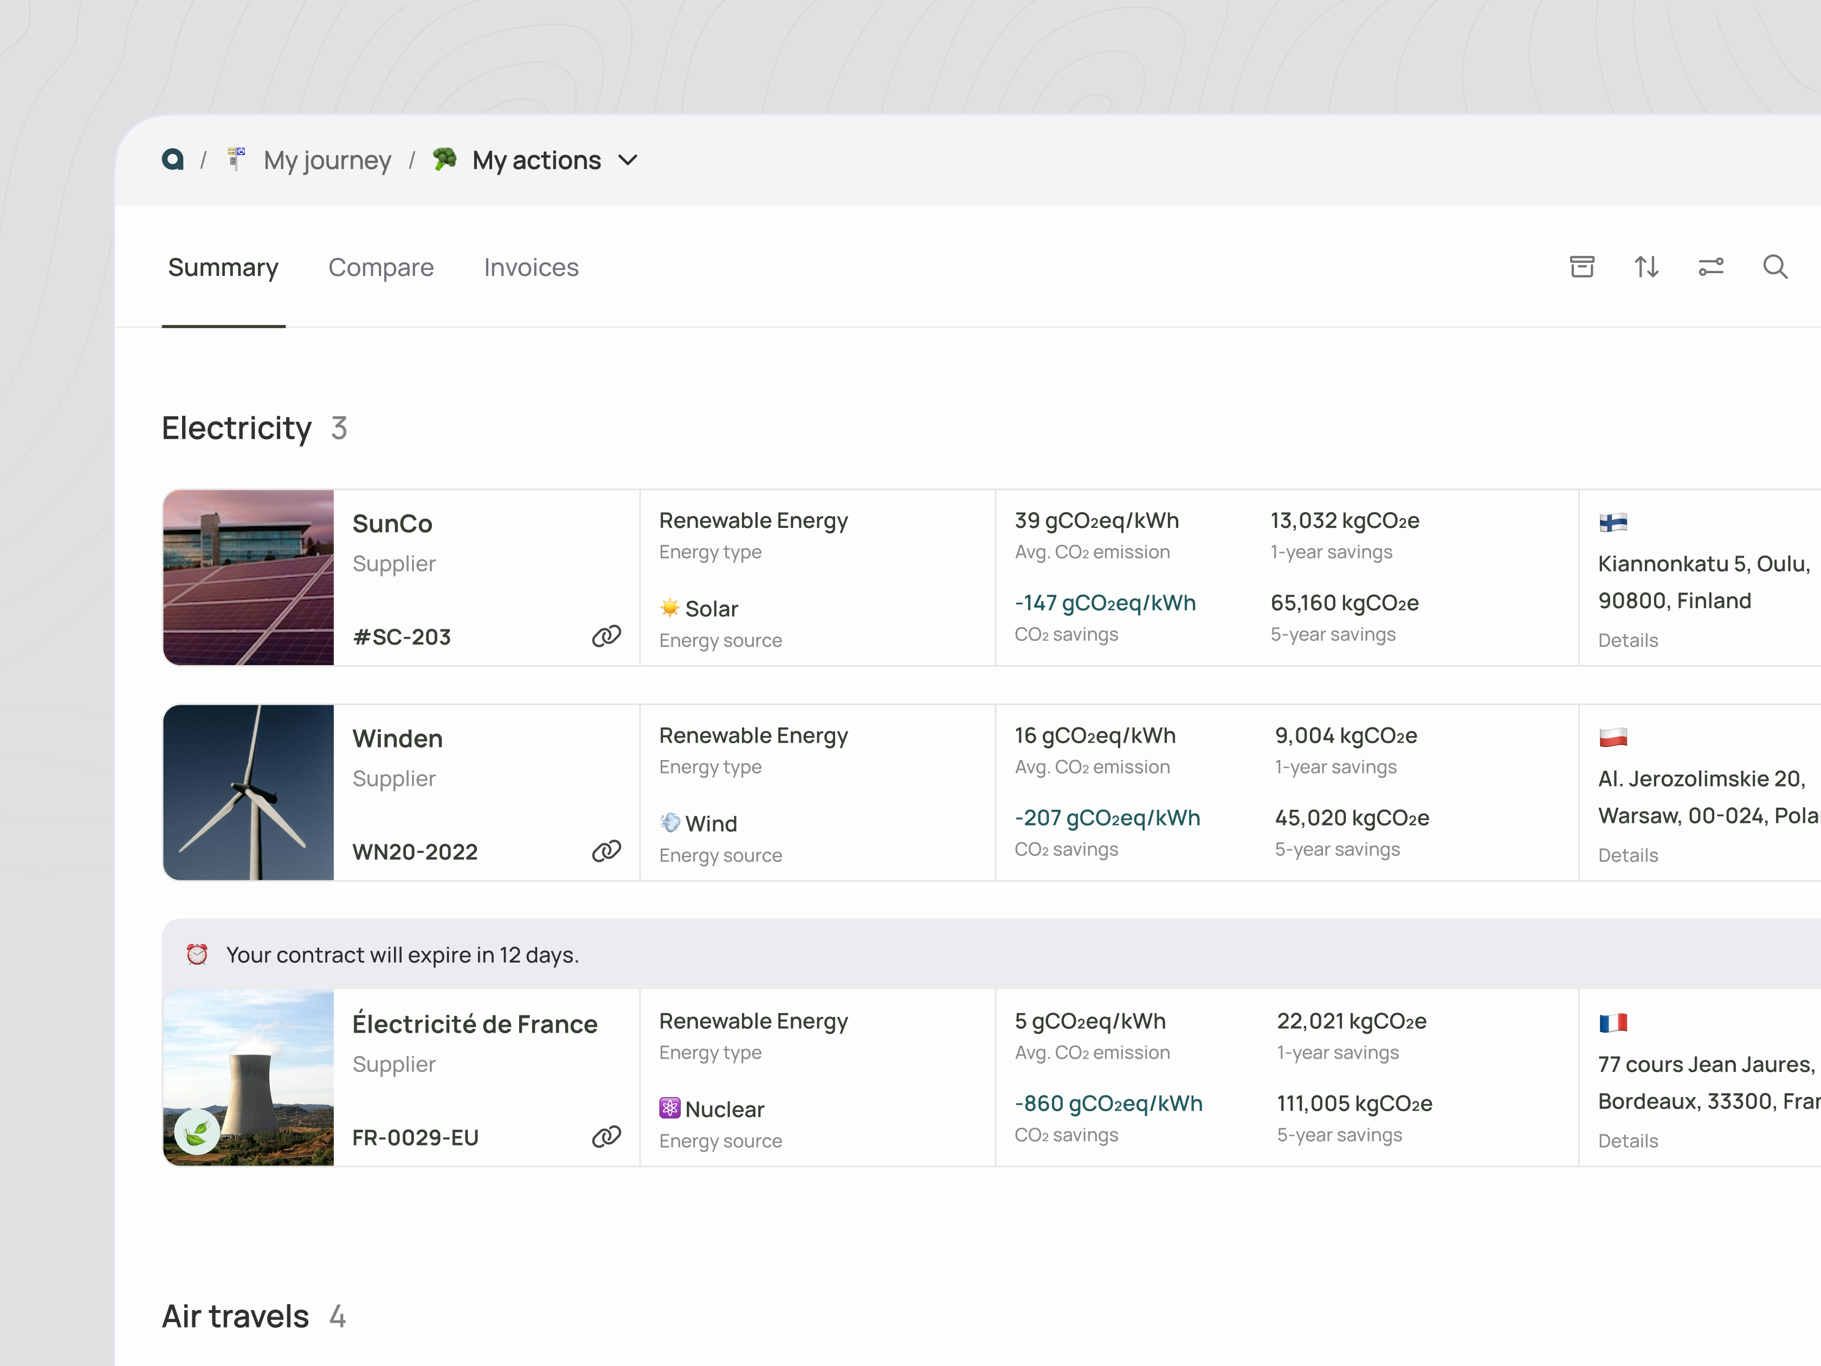Open Details for SunCo Finland address
Image resolution: width=1821 pixels, height=1366 pixels.
[x=1628, y=641]
